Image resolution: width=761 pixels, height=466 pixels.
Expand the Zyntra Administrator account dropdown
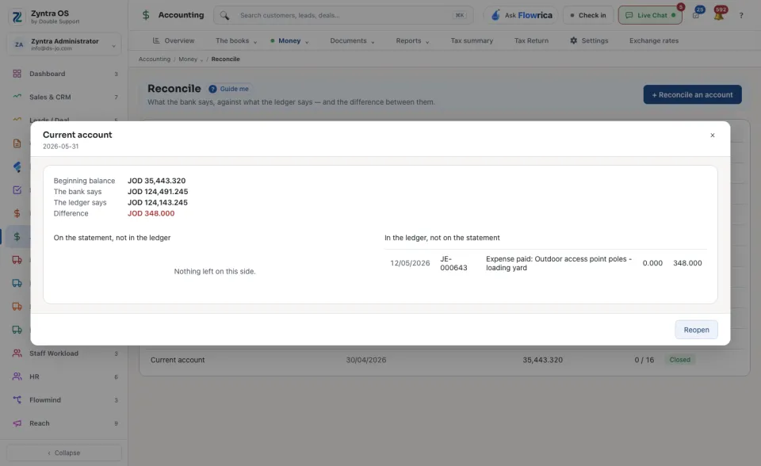click(x=64, y=44)
